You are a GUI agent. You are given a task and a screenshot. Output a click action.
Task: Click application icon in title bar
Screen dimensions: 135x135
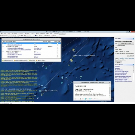pyautogui.click(x=1, y=32)
